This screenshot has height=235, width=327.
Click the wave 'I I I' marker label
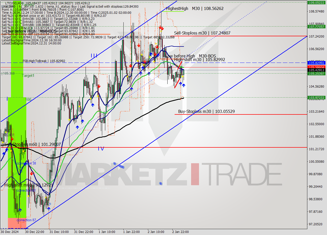[94, 55]
